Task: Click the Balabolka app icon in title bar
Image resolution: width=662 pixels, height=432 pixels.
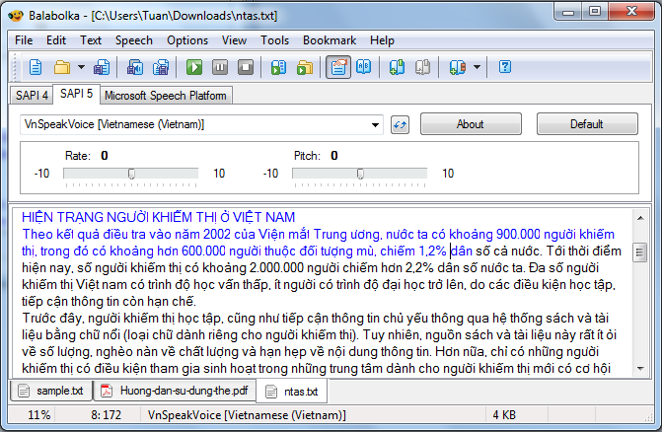Action: tap(16, 16)
